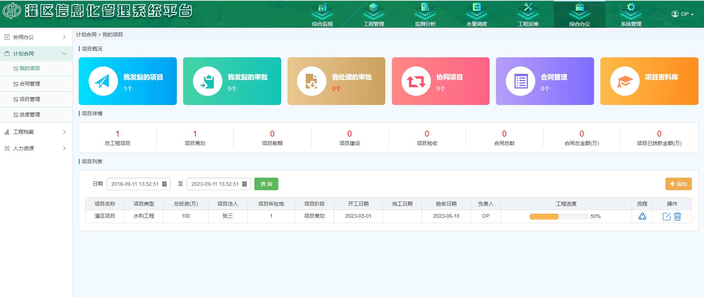Screen dimensions: 704x297
Task: Open the 流程 workflow icon for 灌区项目
Action: coord(642,217)
